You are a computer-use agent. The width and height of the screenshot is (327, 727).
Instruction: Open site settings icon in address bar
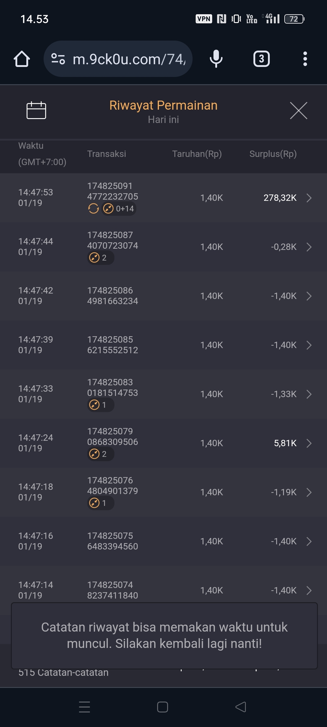[x=58, y=59]
